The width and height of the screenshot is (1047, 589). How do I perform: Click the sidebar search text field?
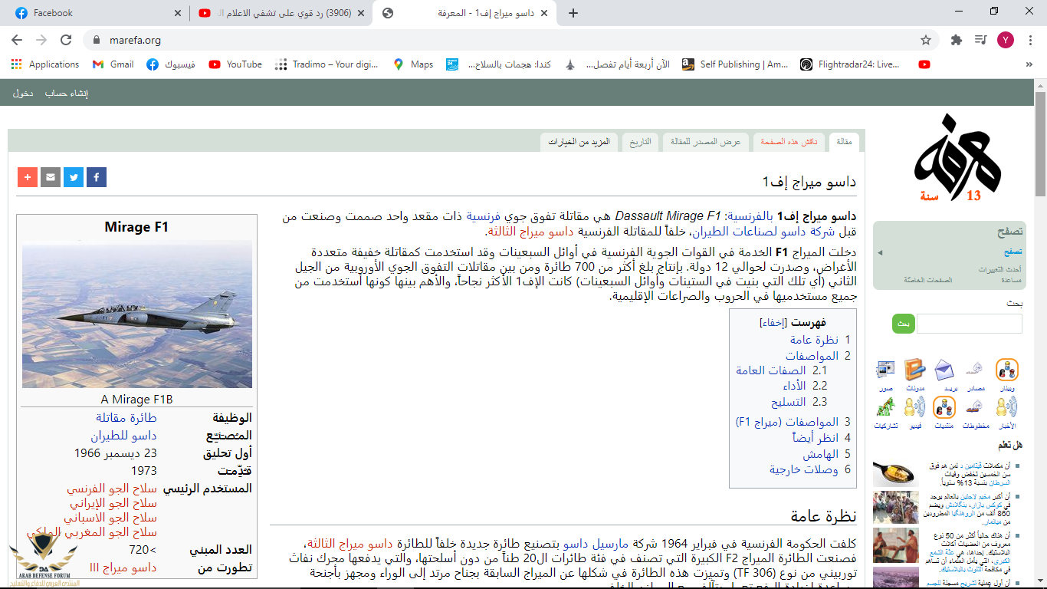point(969,324)
